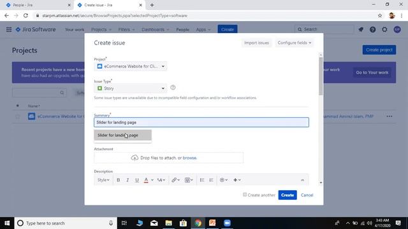Open the Chrome menu three dots
The height and width of the screenshot is (229, 408).
[x=402, y=15]
